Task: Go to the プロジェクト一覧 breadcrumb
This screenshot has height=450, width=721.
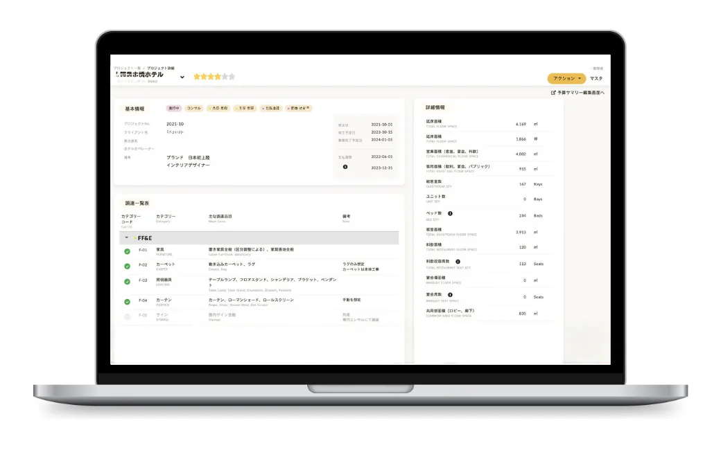Action: pos(128,68)
